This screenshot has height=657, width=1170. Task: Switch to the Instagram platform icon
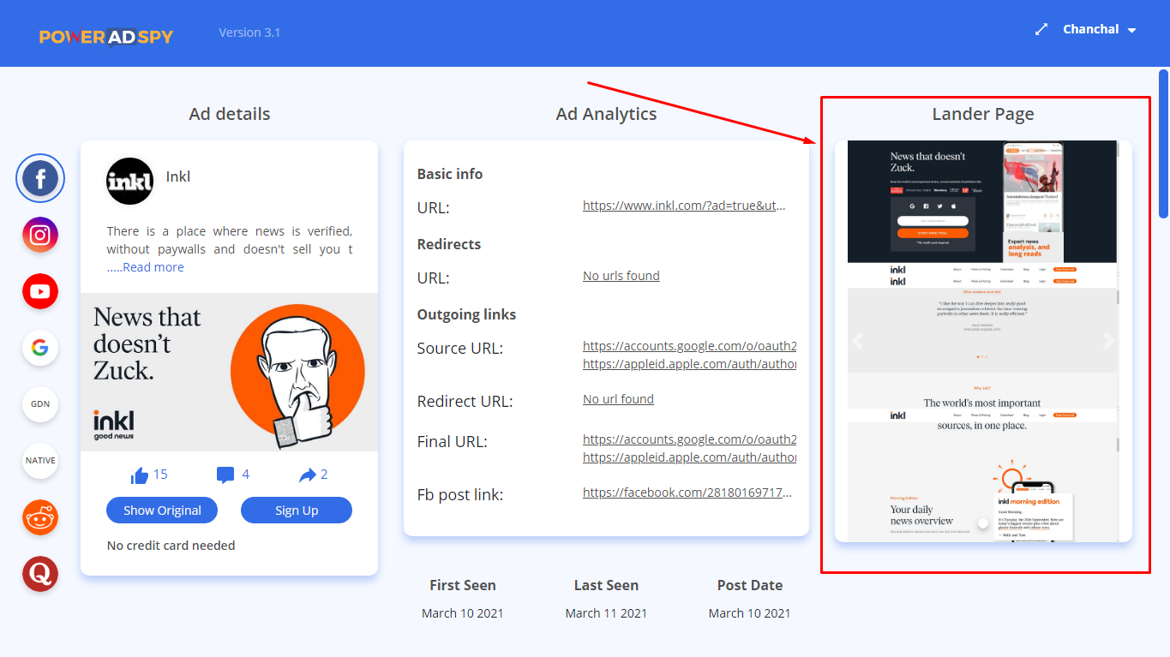click(40, 235)
